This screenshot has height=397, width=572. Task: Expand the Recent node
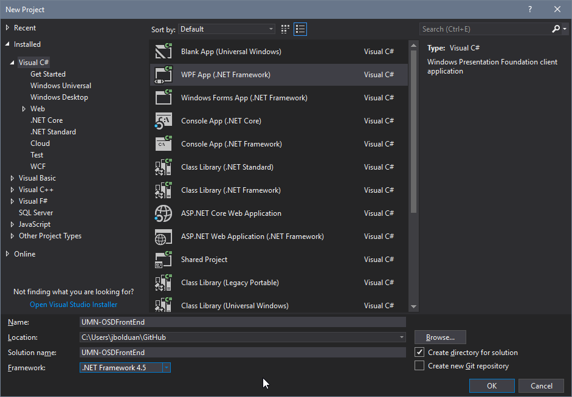tap(7, 28)
